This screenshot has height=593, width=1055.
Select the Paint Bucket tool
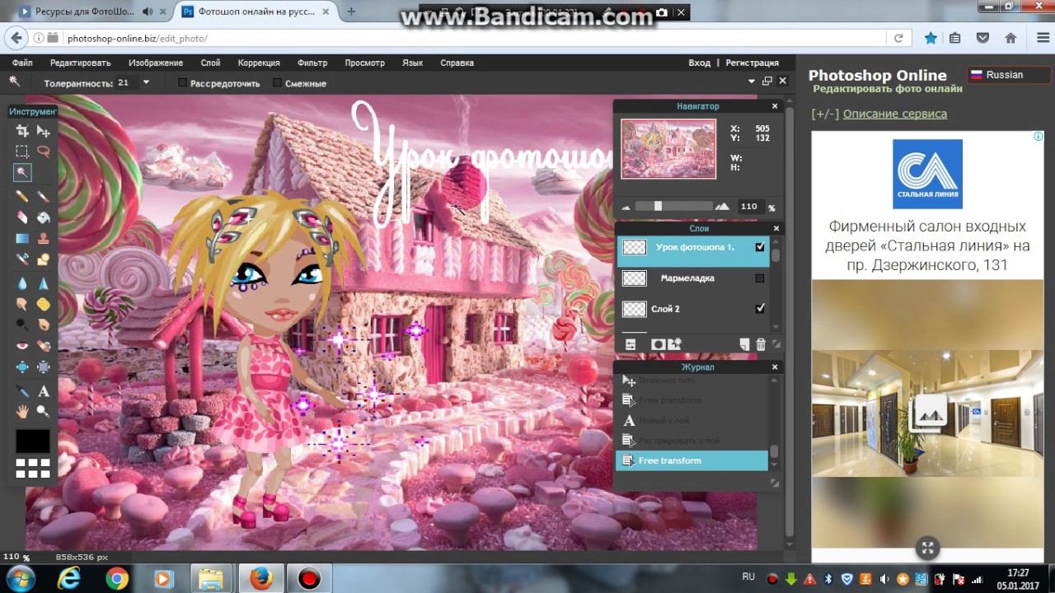click(44, 217)
